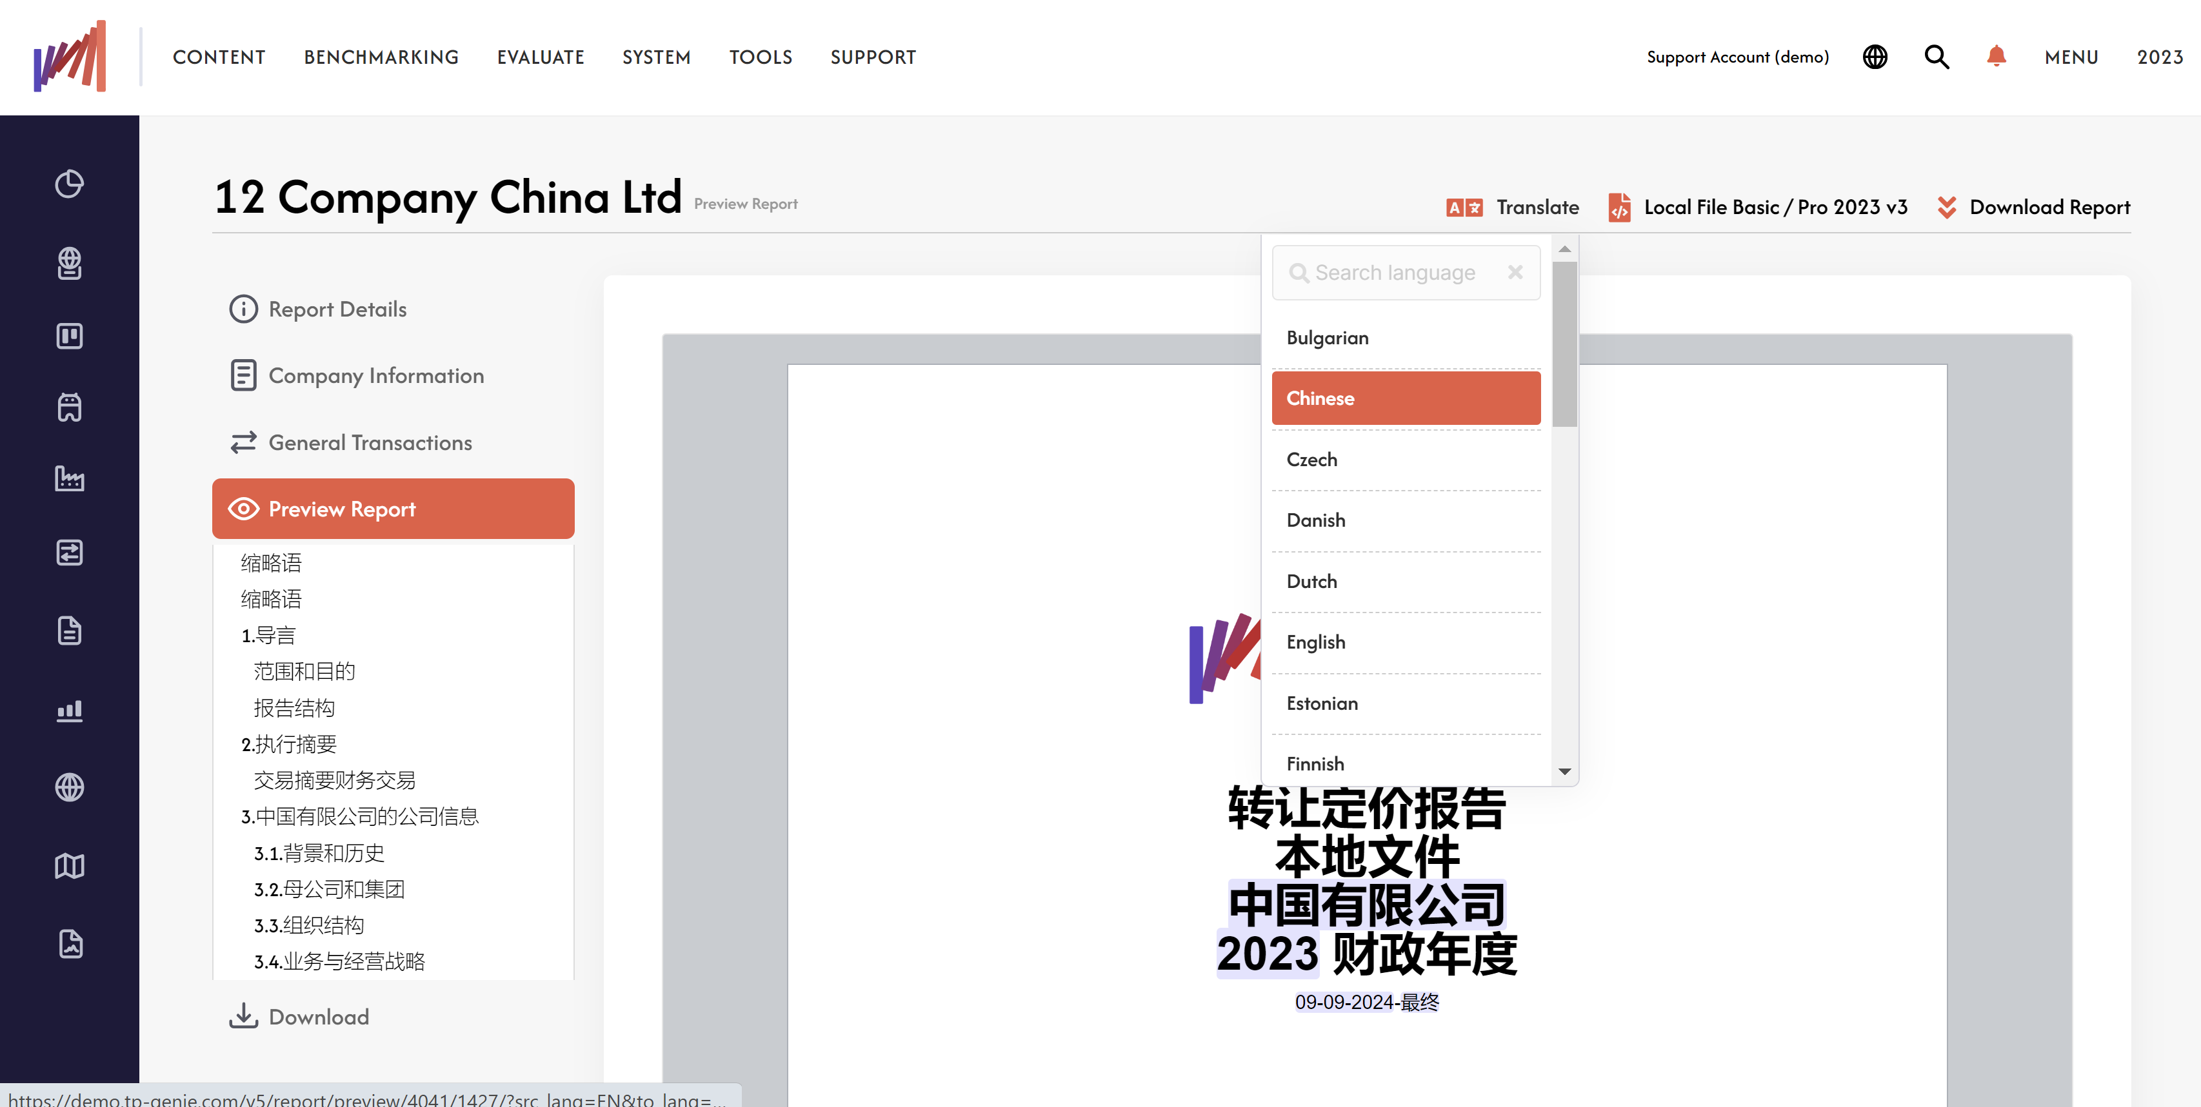
Task: Select Bulgarian from language list
Action: [1406, 338]
